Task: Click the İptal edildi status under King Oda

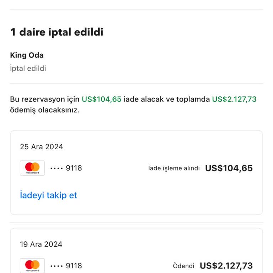Action: (28, 68)
